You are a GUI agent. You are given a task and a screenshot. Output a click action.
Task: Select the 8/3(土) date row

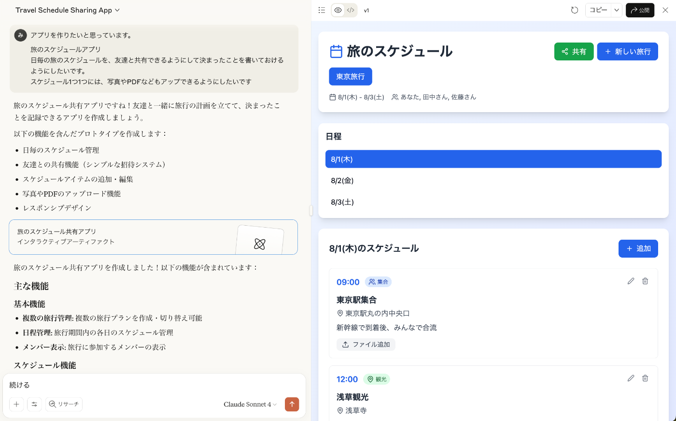click(493, 202)
